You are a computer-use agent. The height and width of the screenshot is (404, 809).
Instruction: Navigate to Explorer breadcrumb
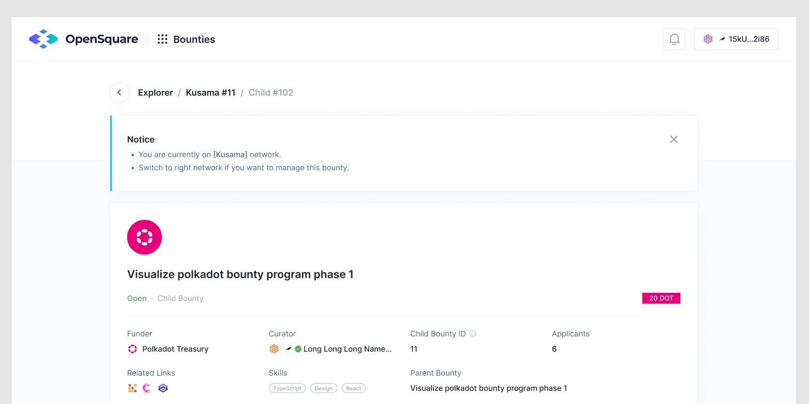(155, 92)
